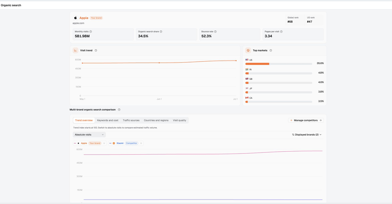Open Monthly visits help tooltip icon
Viewport: 392px width, 204px height.
pyautogui.click(x=91, y=32)
